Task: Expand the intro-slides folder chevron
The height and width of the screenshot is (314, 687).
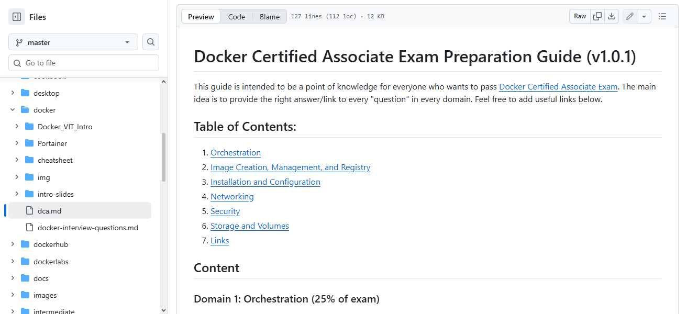Action: click(x=17, y=194)
